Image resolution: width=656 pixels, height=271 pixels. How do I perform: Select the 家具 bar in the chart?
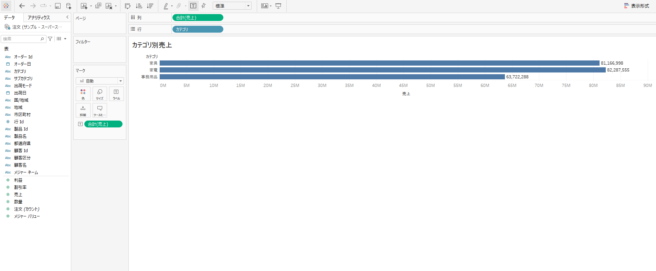[x=379, y=63]
